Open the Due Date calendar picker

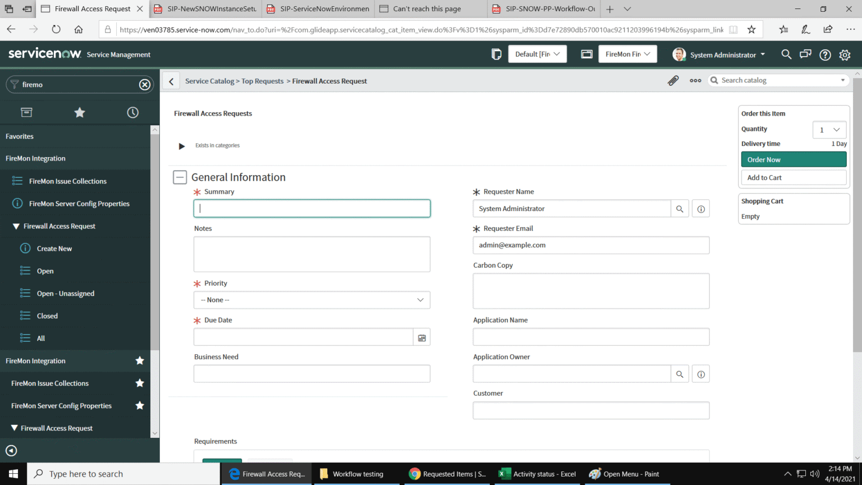pyautogui.click(x=421, y=337)
